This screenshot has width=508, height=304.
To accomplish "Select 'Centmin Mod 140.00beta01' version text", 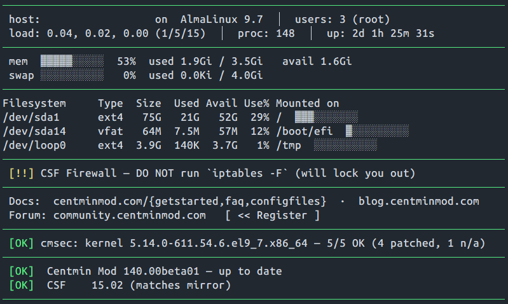I will pyautogui.click(x=123, y=272).
